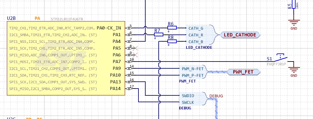Select the 100k value of R5
This screenshot has width=313, height=119.
tap(297, 5)
